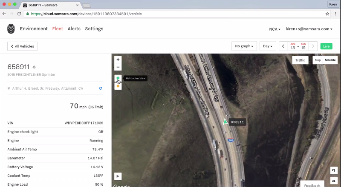Select the orange map view button
The image size is (341, 187).
pos(118,86)
